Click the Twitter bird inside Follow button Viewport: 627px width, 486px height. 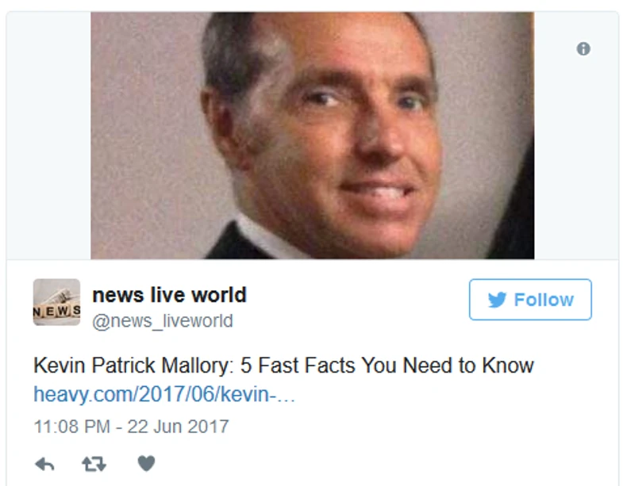[497, 300]
